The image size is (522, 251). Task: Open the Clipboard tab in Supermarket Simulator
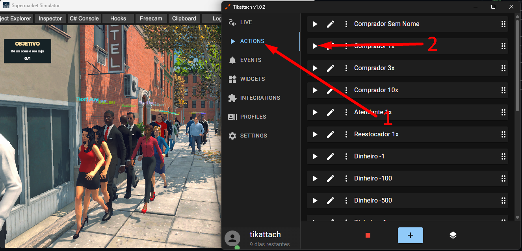pyautogui.click(x=184, y=19)
